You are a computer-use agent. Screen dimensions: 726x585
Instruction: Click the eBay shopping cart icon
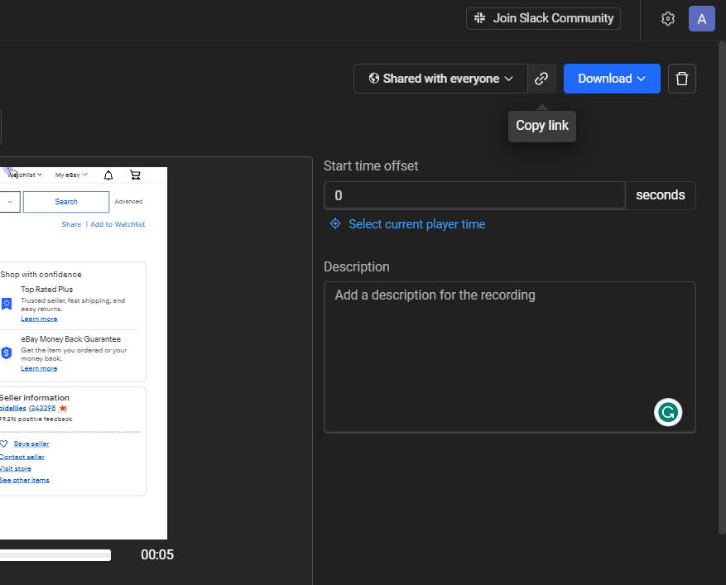pos(135,175)
